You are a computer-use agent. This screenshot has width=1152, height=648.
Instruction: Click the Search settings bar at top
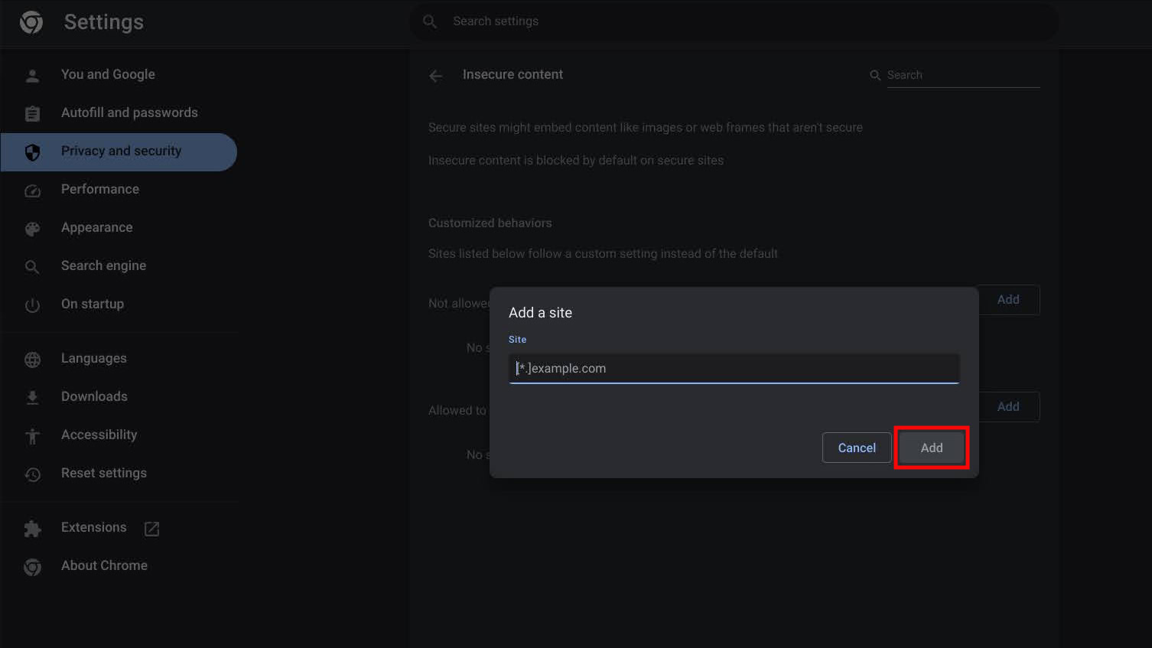[x=734, y=21]
